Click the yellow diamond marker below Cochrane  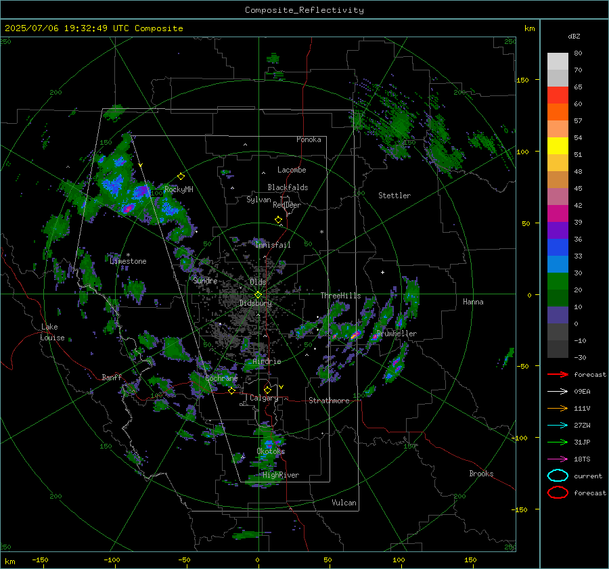pos(231,390)
